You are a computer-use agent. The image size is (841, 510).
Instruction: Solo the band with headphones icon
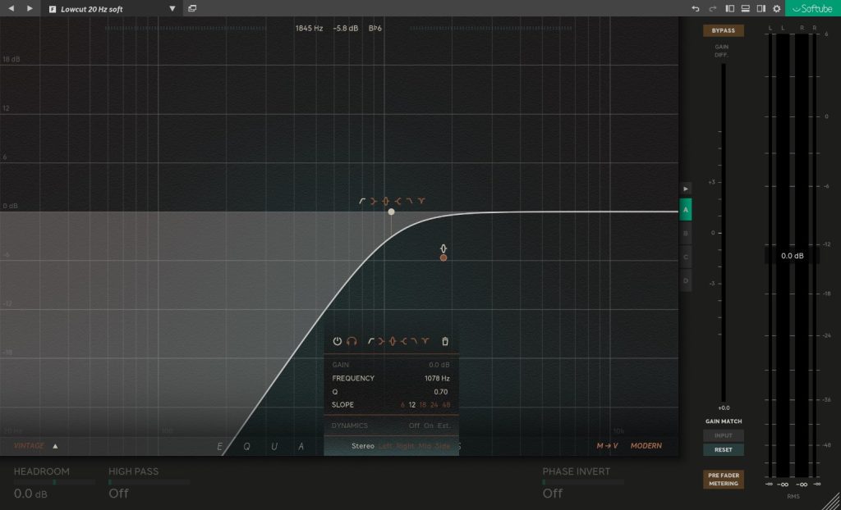(352, 341)
